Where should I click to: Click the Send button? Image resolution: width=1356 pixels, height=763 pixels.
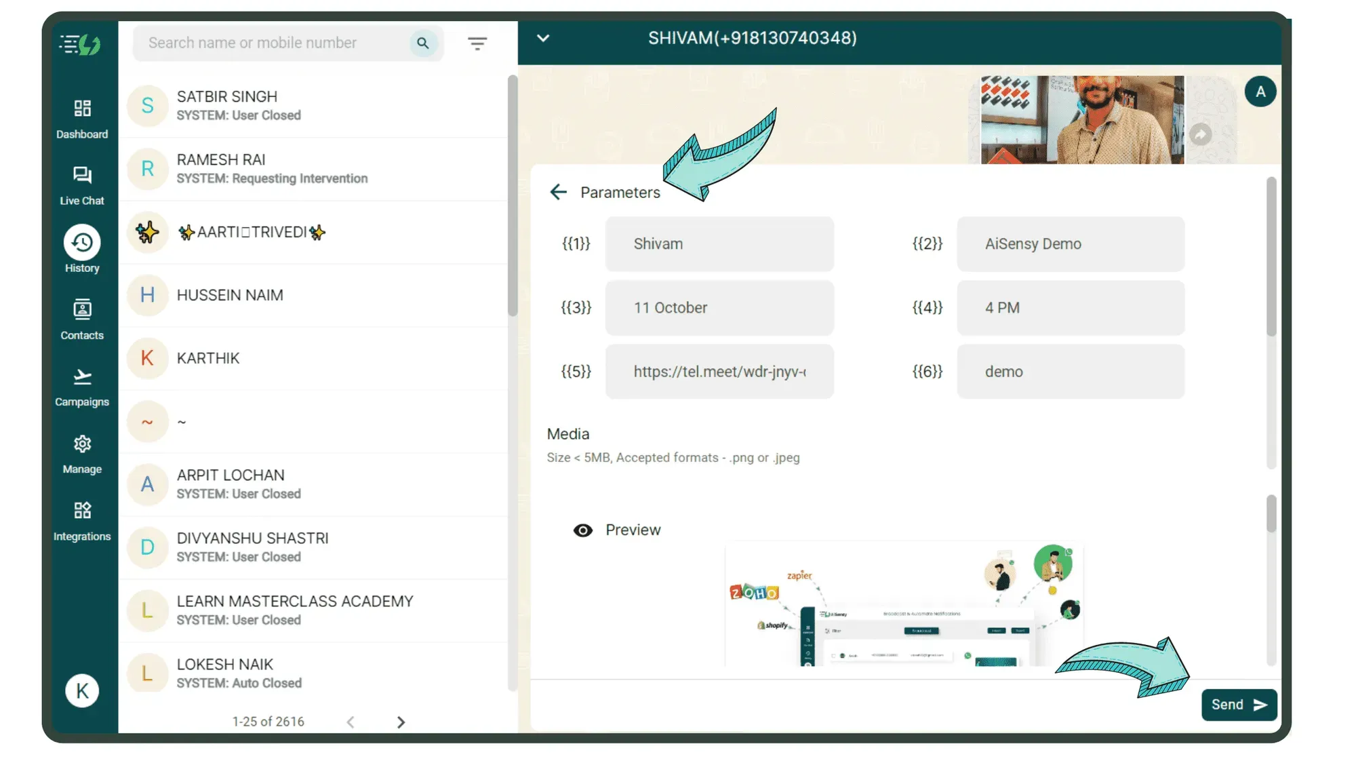point(1239,705)
